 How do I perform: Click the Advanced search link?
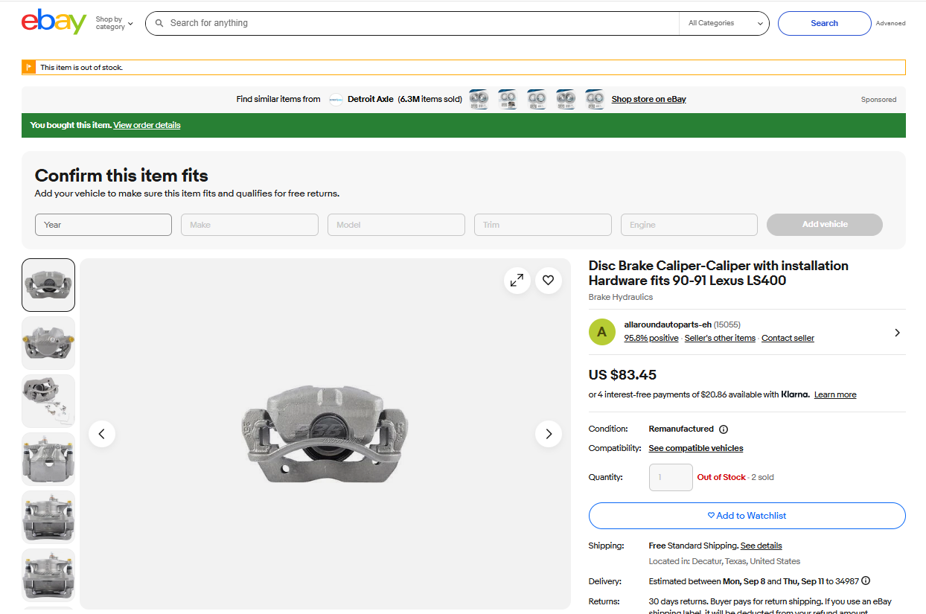click(890, 23)
